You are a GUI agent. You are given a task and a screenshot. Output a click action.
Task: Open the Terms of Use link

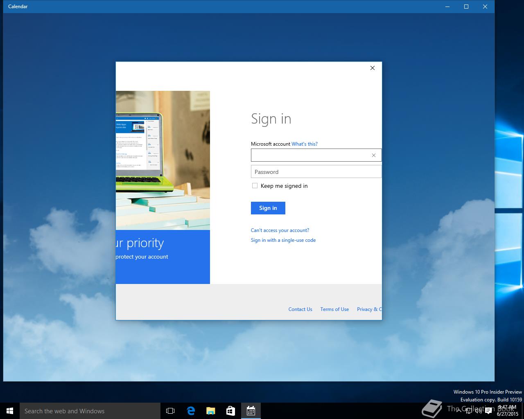click(x=334, y=309)
